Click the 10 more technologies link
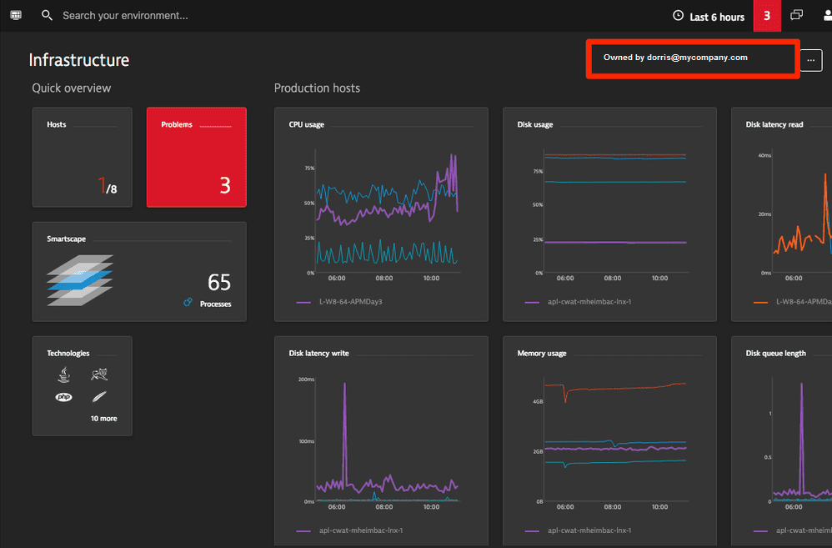This screenshot has width=832, height=548. (x=104, y=419)
